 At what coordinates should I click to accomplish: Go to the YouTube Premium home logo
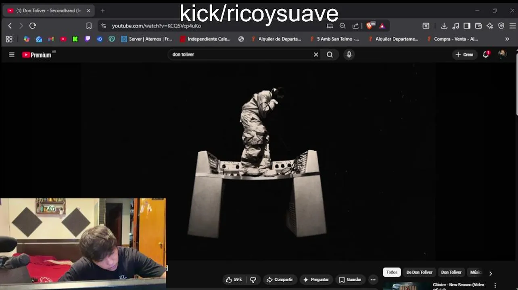point(38,54)
